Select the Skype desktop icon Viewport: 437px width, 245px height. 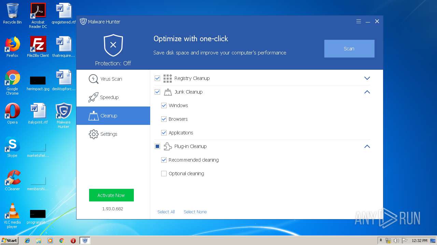click(12, 147)
